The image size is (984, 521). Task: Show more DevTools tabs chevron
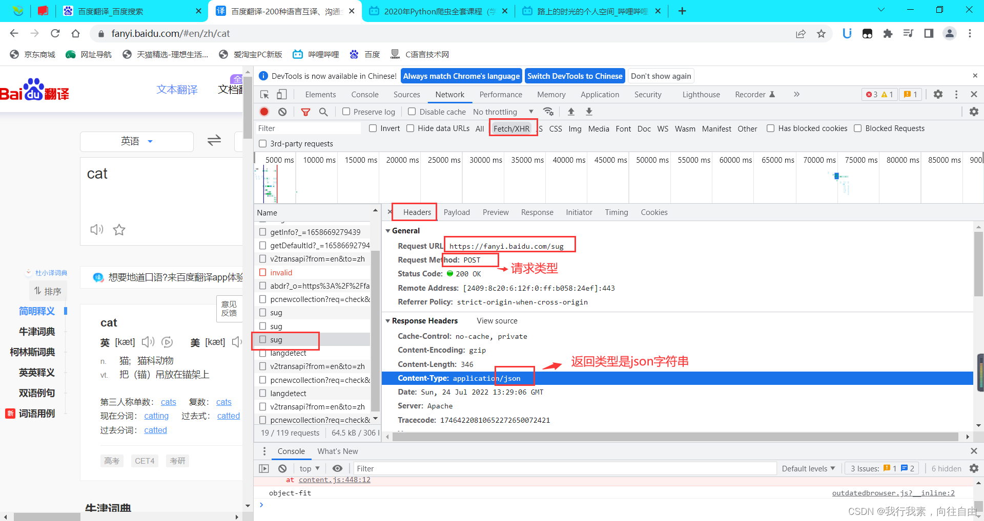tap(796, 94)
